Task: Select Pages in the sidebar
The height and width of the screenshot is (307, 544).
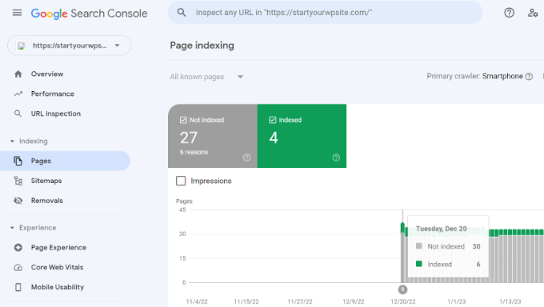Action: coord(66,161)
